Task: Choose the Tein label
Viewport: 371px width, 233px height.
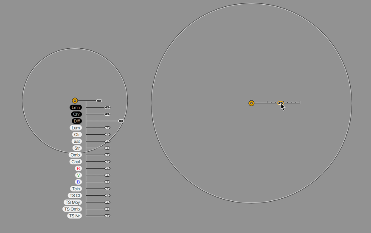Action: (76, 189)
